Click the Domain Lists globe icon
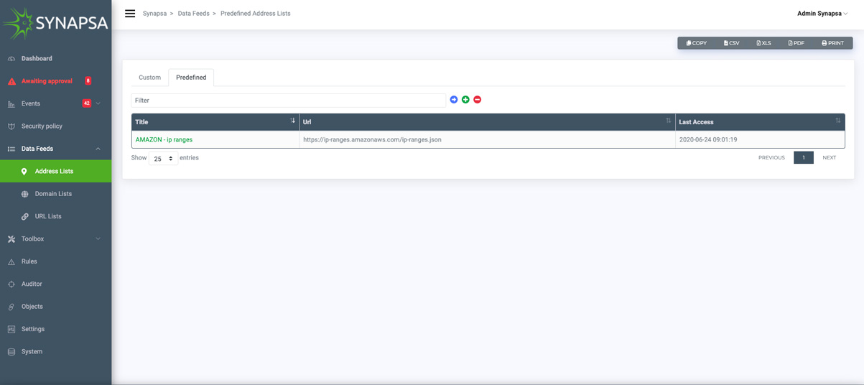 24,194
